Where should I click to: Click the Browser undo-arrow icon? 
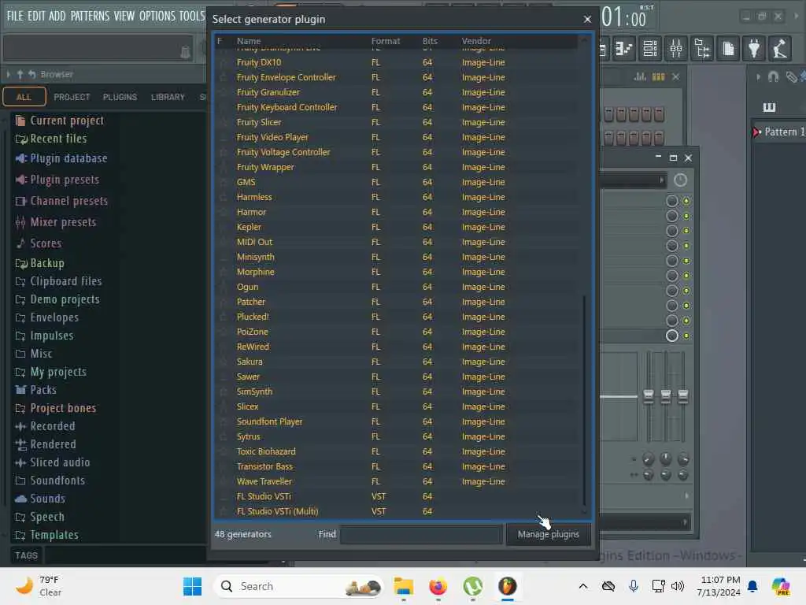click(x=31, y=75)
